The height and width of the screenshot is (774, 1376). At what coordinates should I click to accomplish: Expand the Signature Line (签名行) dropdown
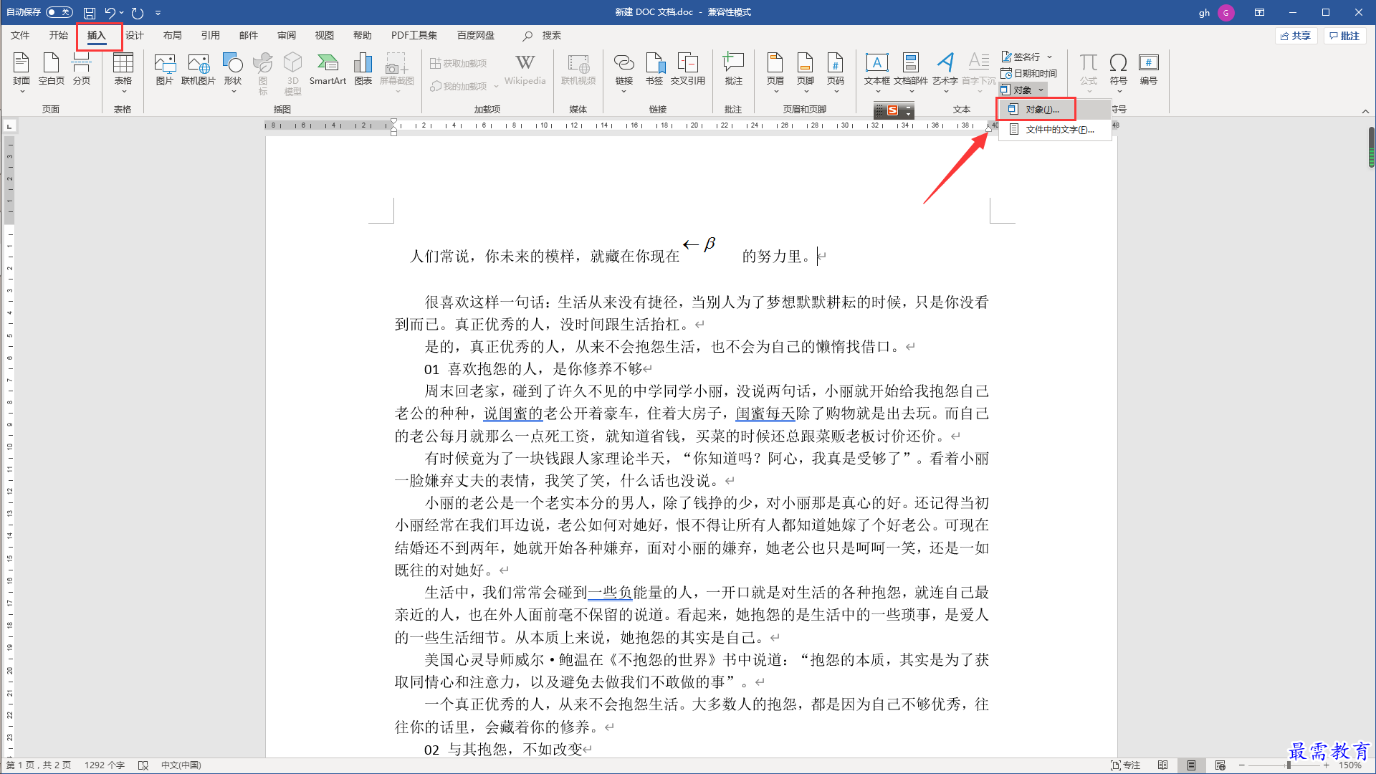pos(1050,57)
